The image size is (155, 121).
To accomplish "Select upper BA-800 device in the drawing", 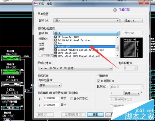I will tap(11, 58).
